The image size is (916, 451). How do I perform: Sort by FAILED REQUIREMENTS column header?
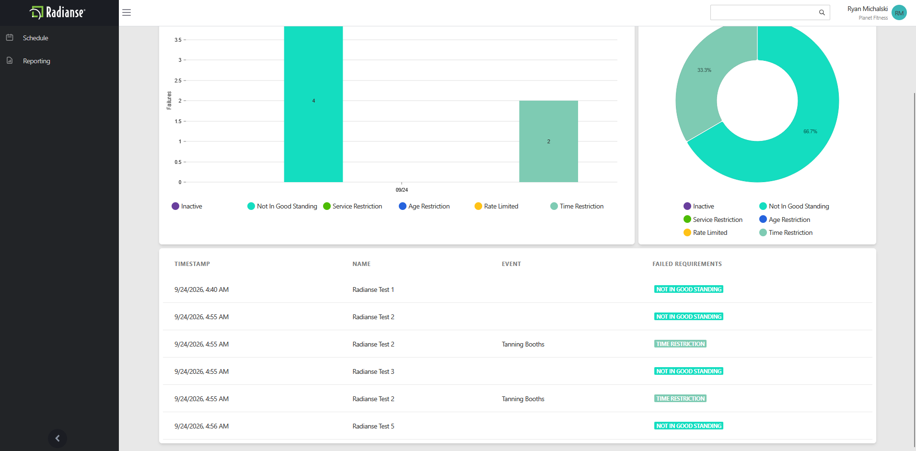[x=687, y=264]
